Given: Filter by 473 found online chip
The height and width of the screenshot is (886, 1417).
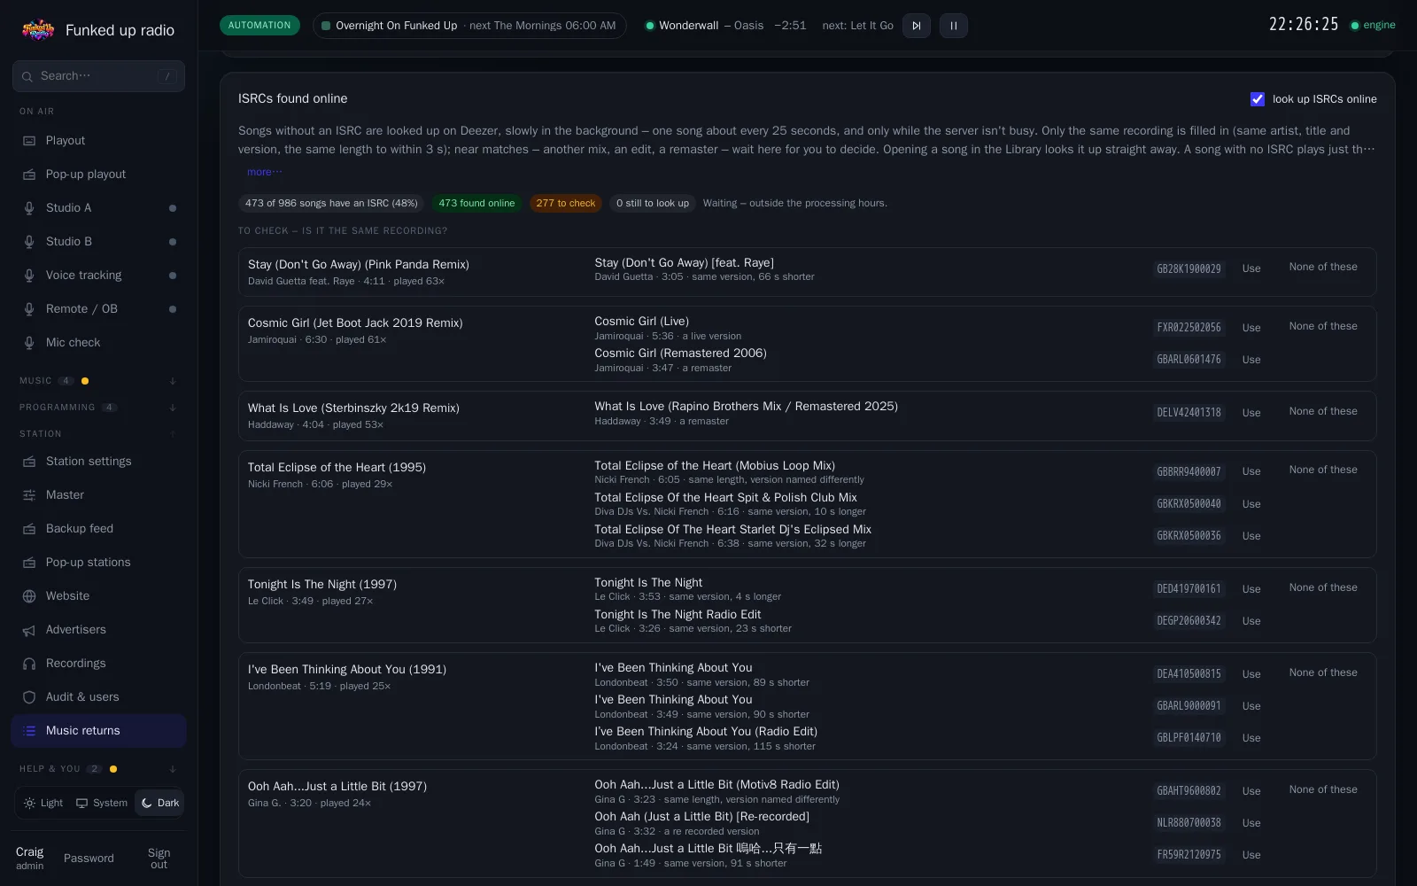Looking at the screenshot, I should [476, 203].
